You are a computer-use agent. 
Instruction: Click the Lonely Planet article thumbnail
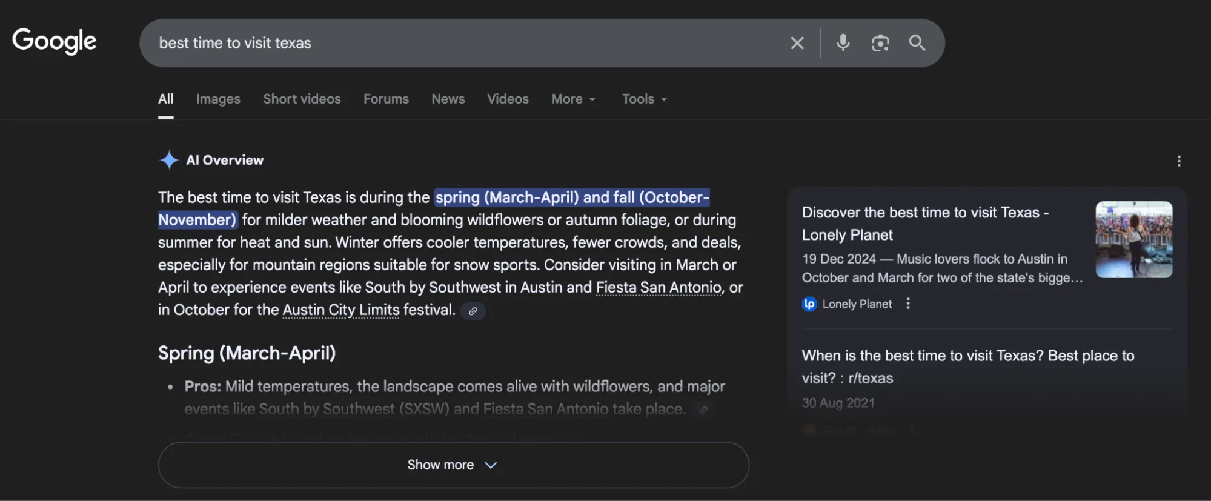click(1133, 239)
